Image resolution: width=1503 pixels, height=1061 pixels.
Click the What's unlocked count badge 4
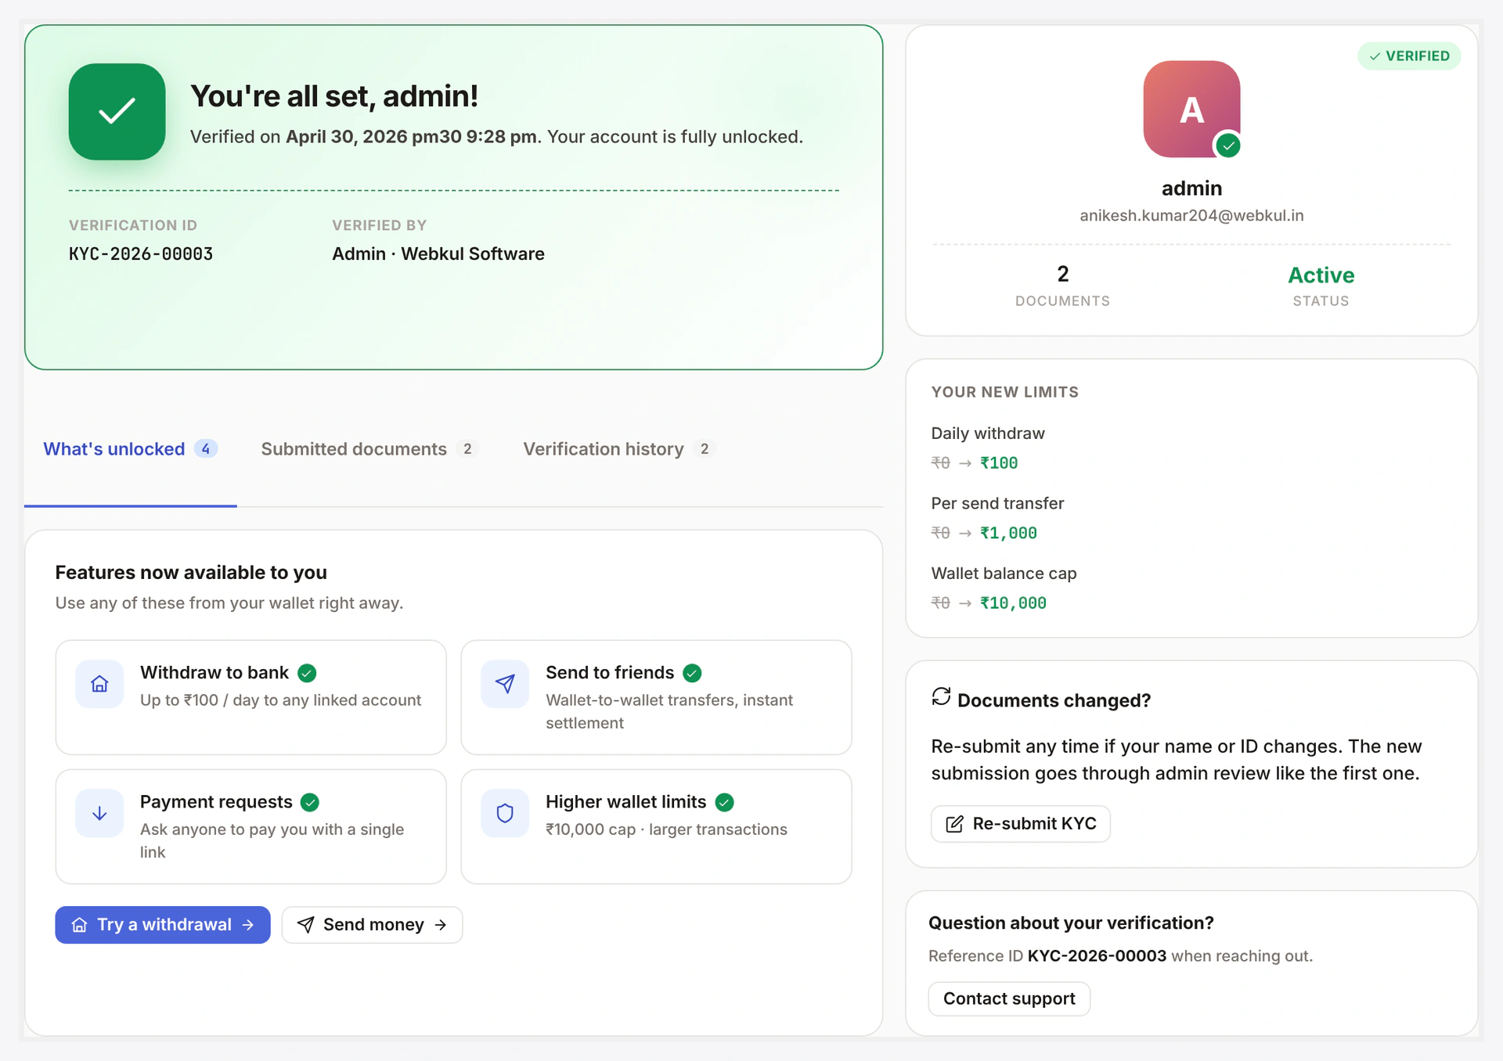coord(206,449)
